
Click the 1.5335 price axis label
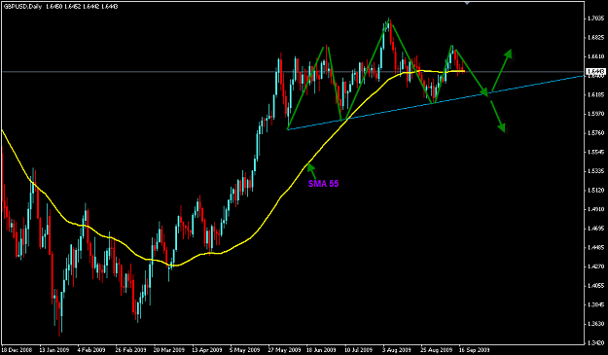(x=596, y=171)
